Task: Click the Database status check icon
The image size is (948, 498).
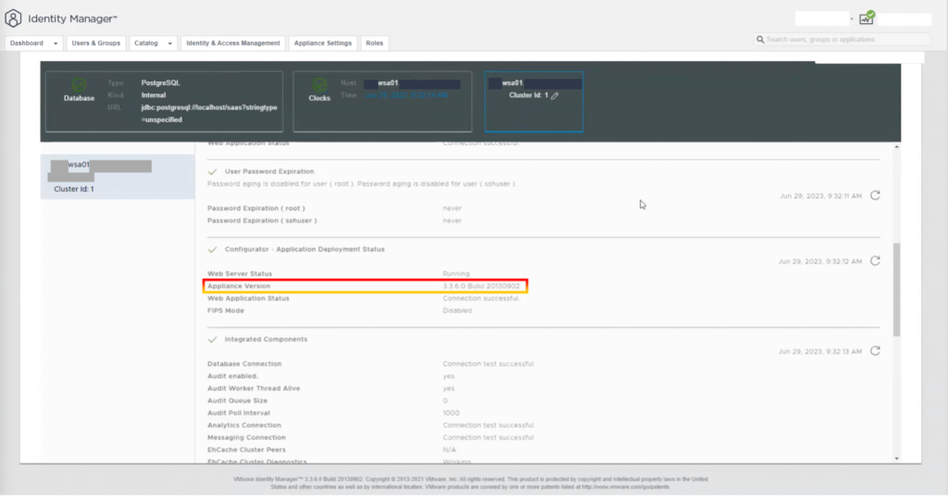Action: tap(79, 84)
